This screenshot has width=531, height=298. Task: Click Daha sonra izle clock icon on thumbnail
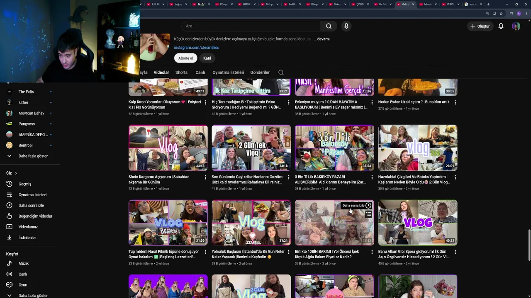(368, 205)
